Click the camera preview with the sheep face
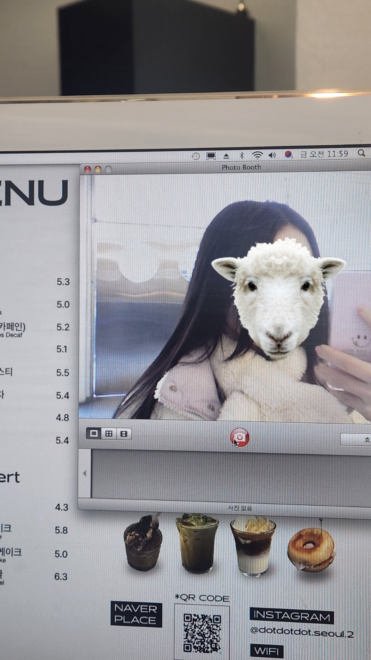The height and width of the screenshot is (660, 371). (x=225, y=298)
